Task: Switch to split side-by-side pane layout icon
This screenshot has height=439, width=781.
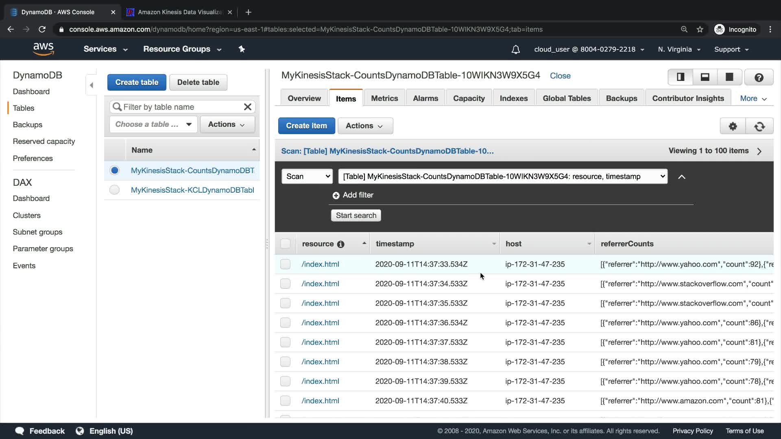Action: tap(681, 77)
